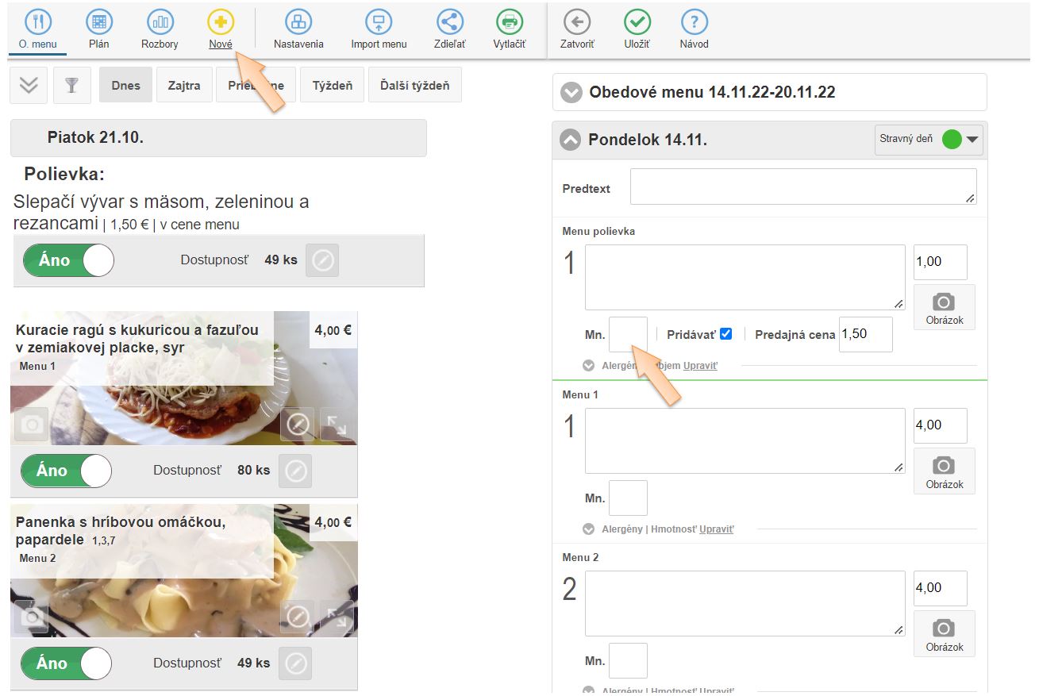
Task: Expand Obedové menu 14.11.22-20.11.22 header
Action: point(571,93)
